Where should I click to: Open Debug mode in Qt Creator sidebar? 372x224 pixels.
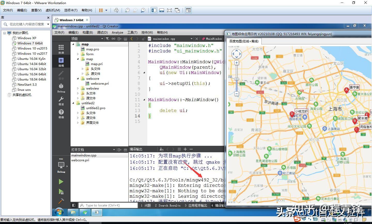(x=61, y=88)
